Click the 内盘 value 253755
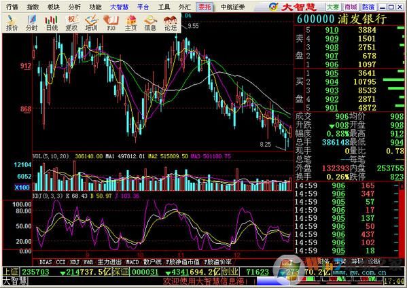This screenshot has height=288, width=407. tap(390, 168)
